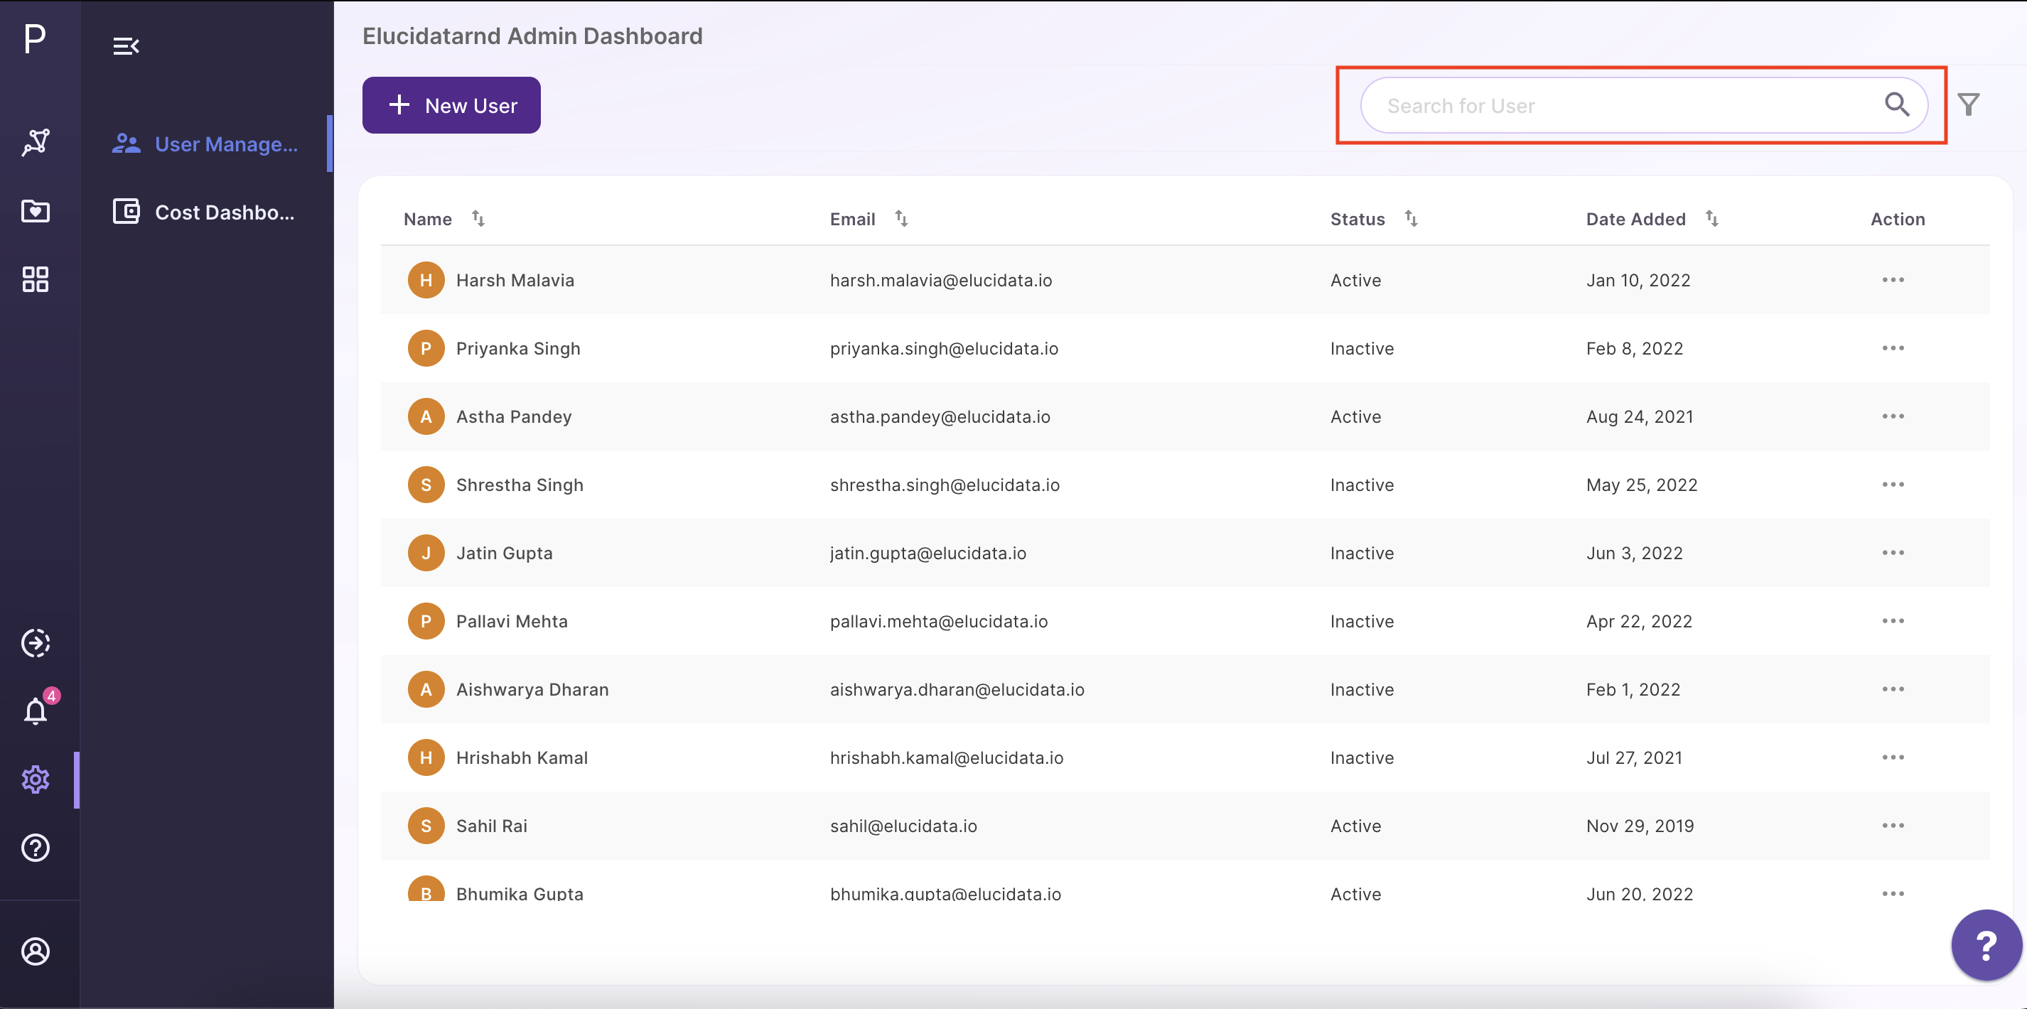
Task: Open the pipeline graph icon in left rail
Action: coord(36,142)
